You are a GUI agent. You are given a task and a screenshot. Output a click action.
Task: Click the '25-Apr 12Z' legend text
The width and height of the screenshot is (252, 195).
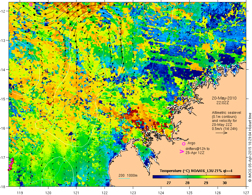(195, 153)
